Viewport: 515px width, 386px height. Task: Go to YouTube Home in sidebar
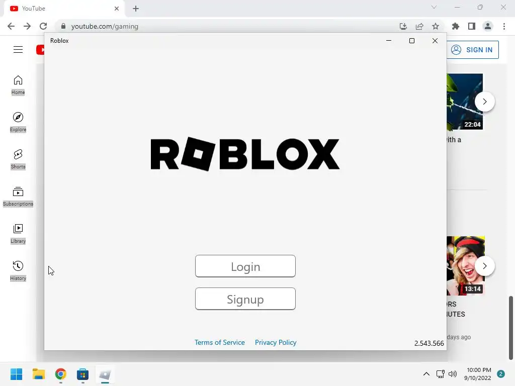[x=18, y=85]
